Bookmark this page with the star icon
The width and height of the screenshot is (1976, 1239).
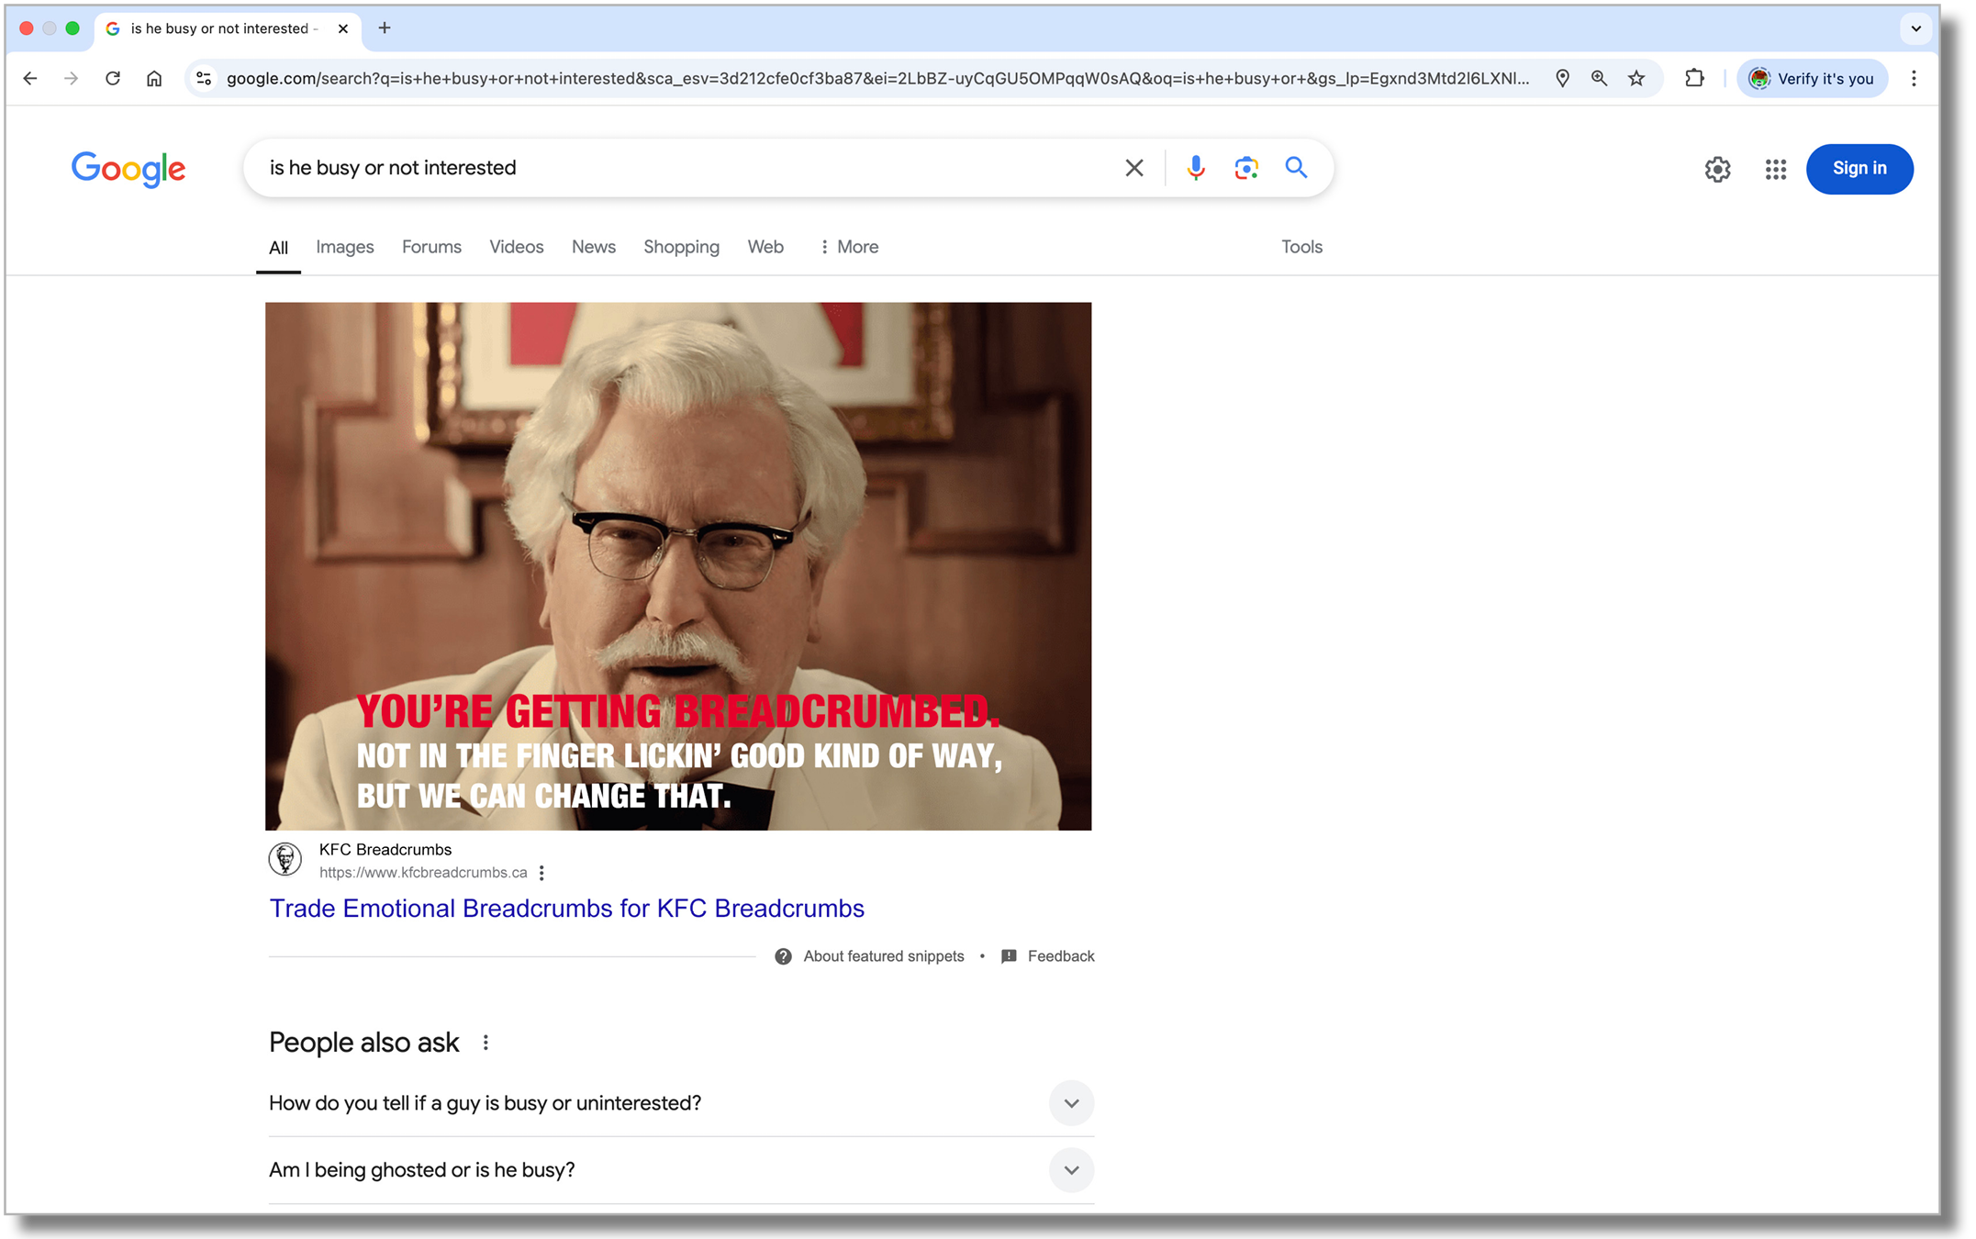(x=1636, y=79)
